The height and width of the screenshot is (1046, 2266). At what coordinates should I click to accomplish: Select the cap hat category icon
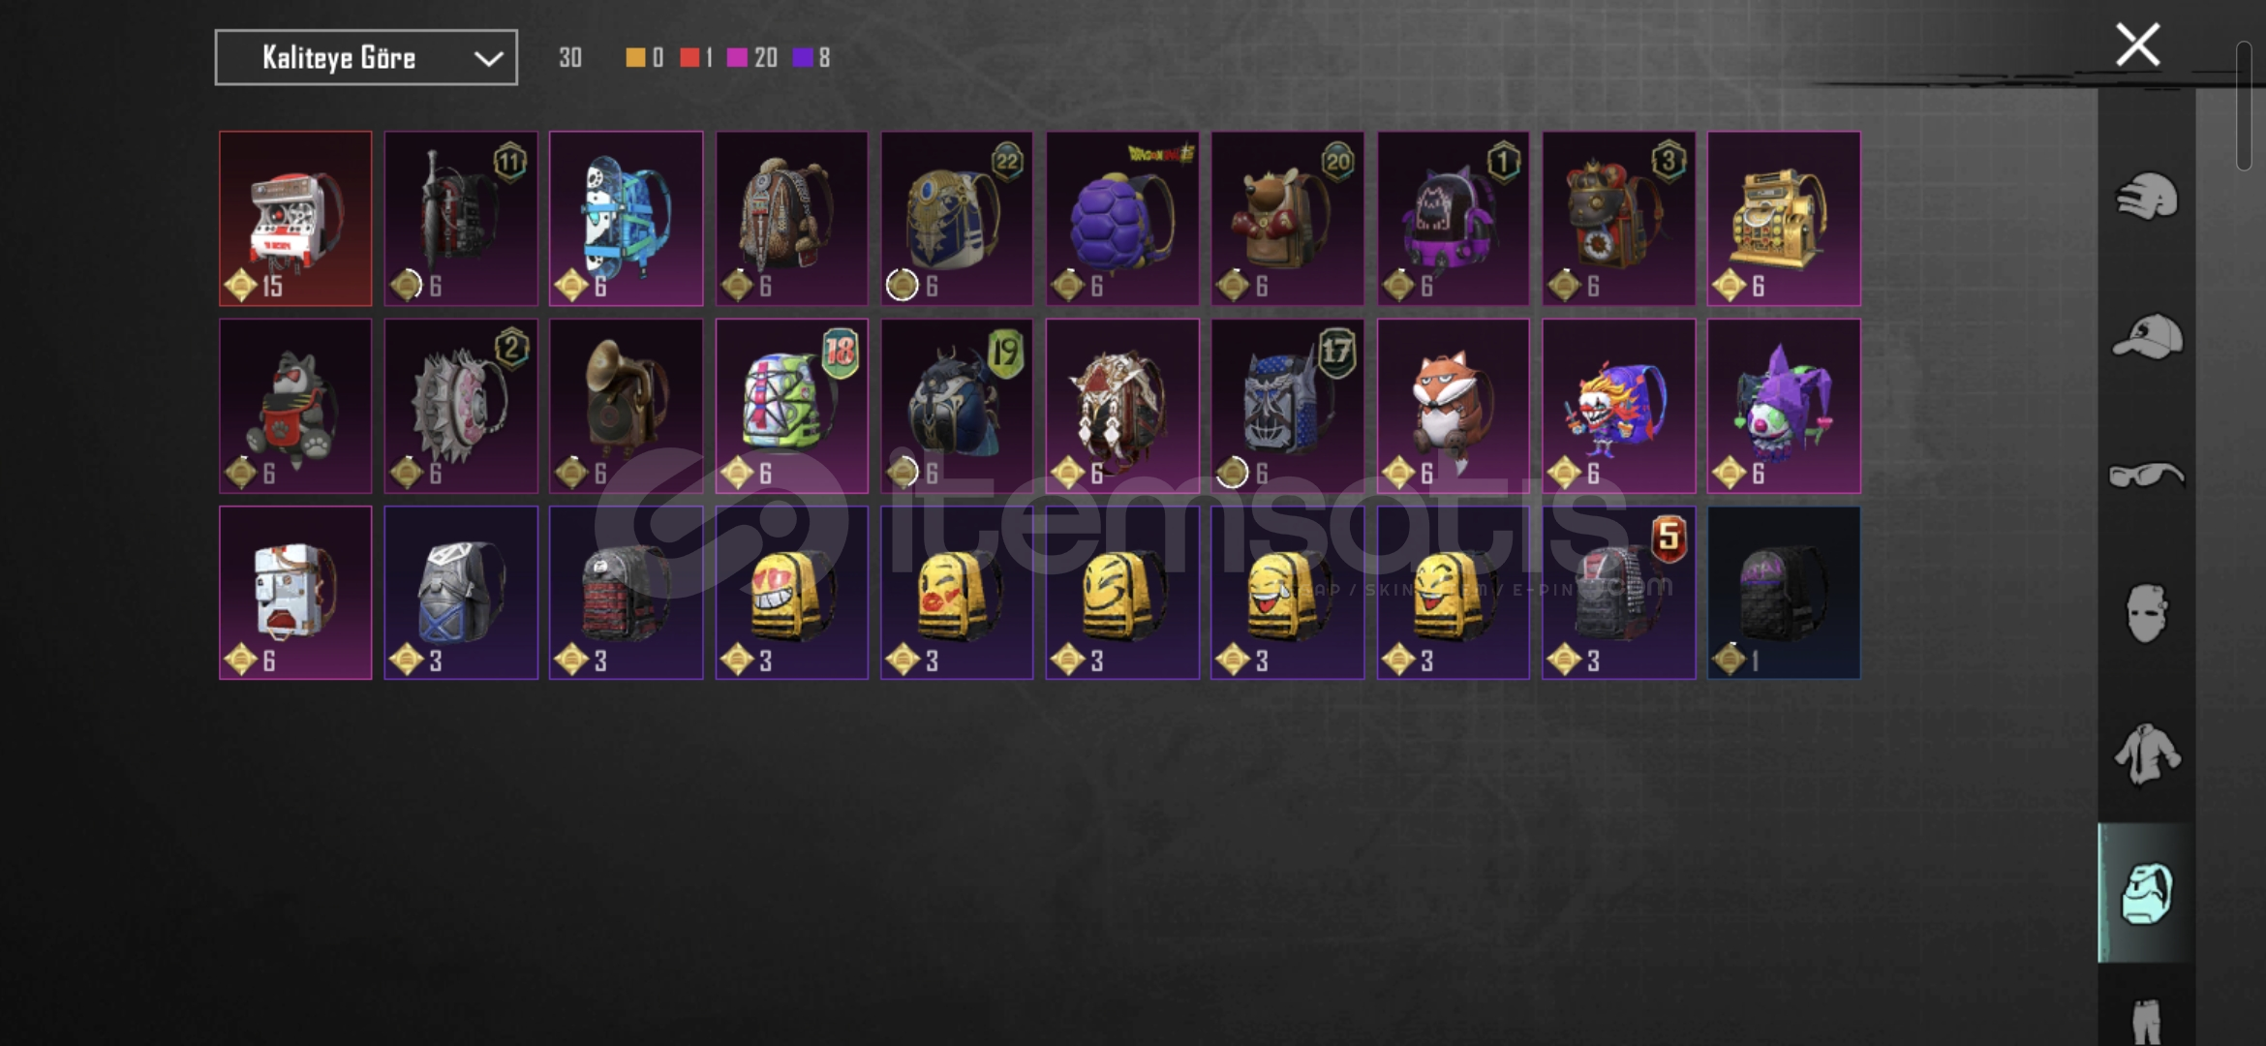click(x=2147, y=336)
